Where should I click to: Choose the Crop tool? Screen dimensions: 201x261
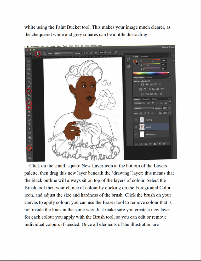(x=29, y=78)
